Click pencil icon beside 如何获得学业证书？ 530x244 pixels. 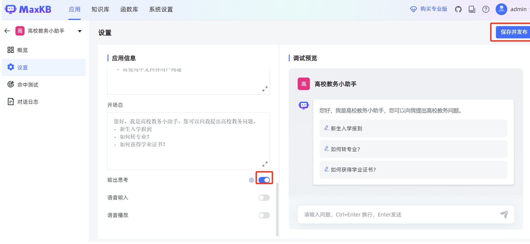coord(326,169)
